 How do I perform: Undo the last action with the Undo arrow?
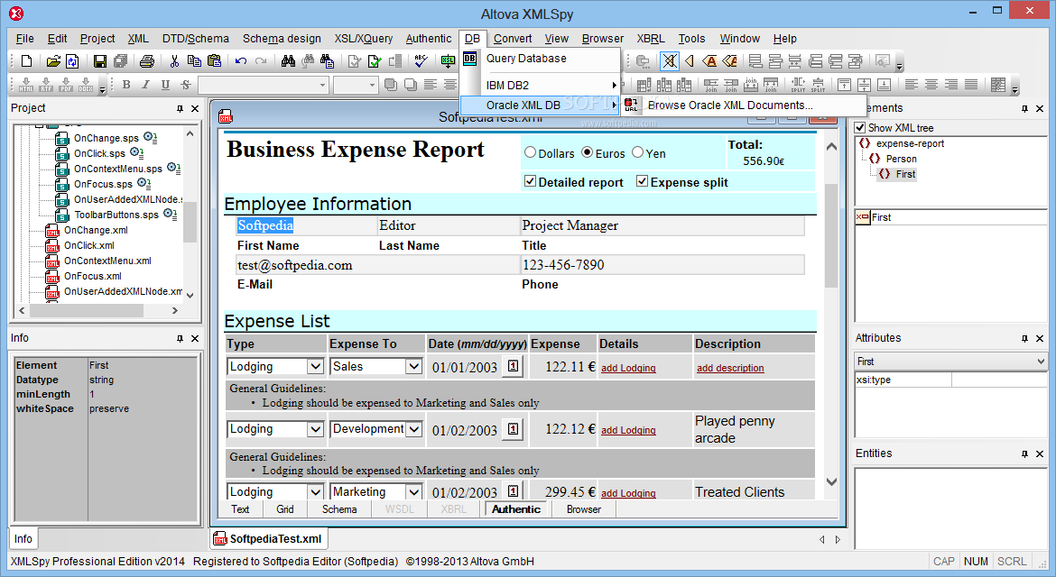click(x=241, y=61)
